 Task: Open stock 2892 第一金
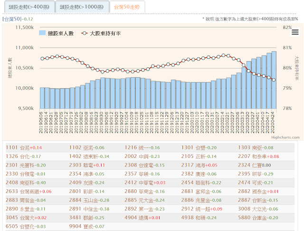tap(139, 209)
